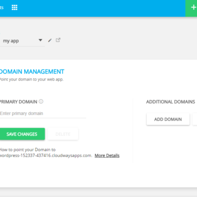
Task: Show primary domain info tooltip icon
Action: (x=41, y=102)
